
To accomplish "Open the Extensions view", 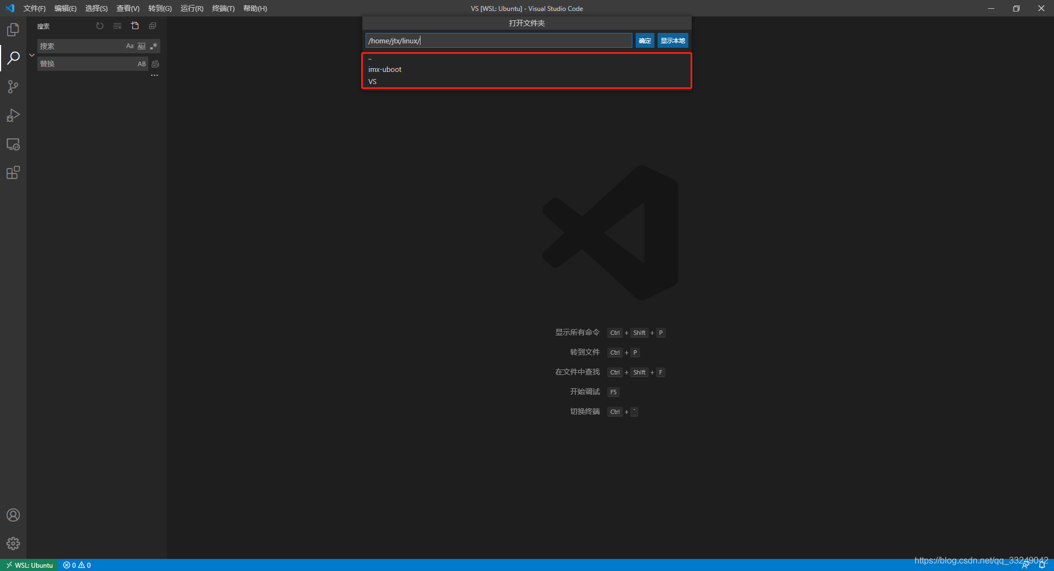I will pos(13,173).
